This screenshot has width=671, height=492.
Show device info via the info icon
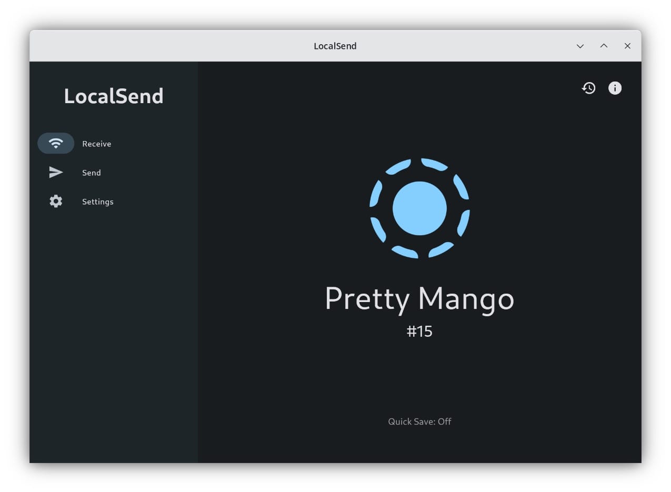click(615, 88)
